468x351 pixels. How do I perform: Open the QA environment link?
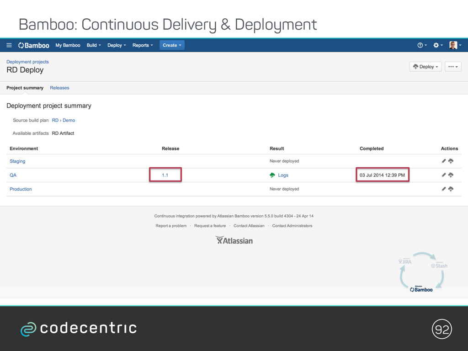point(13,175)
